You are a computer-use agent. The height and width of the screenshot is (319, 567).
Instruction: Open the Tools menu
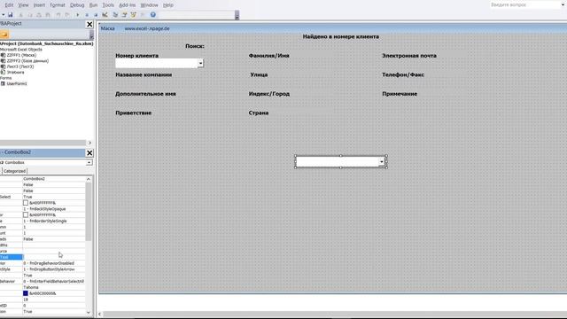click(108, 5)
